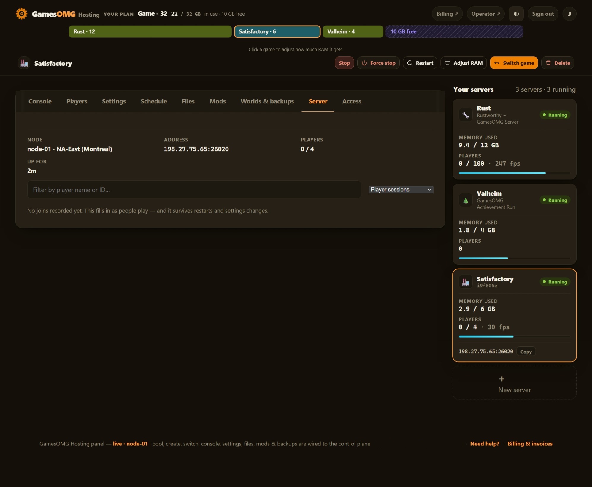
Task: Open the Files tab
Action: click(188, 101)
